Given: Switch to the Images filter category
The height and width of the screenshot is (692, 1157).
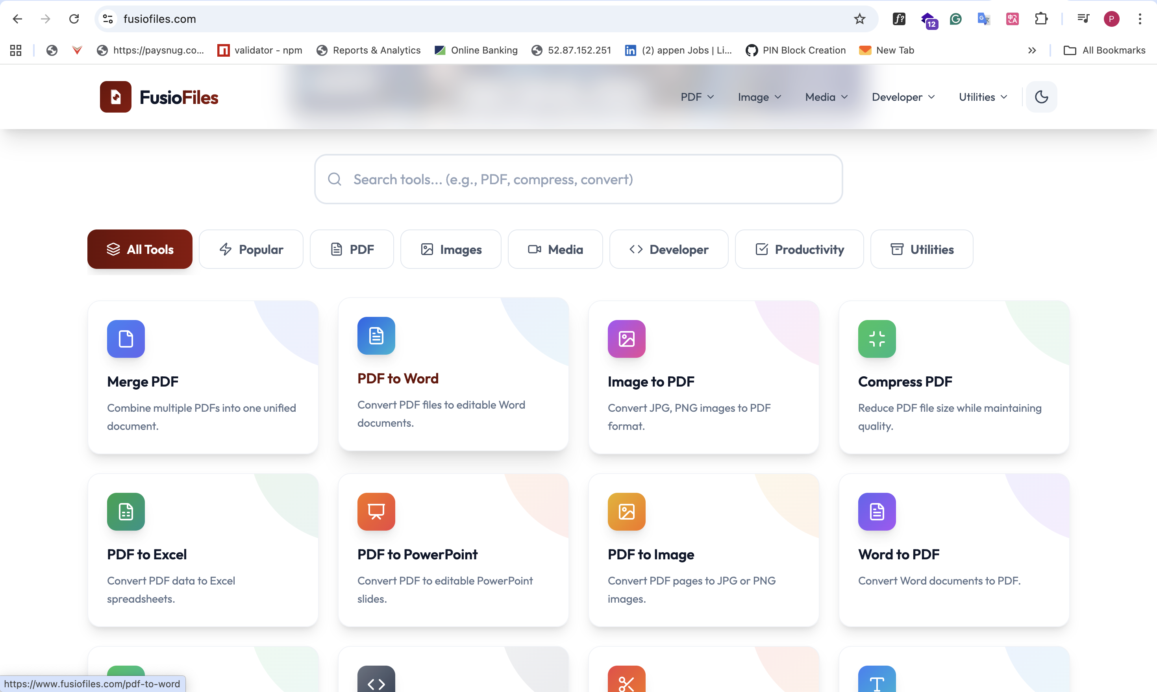Looking at the screenshot, I should coord(450,249).
